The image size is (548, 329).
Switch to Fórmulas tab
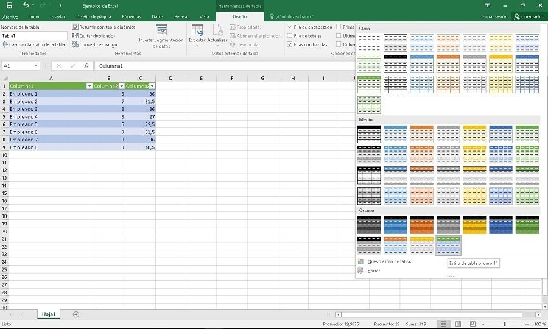(132, 17)
